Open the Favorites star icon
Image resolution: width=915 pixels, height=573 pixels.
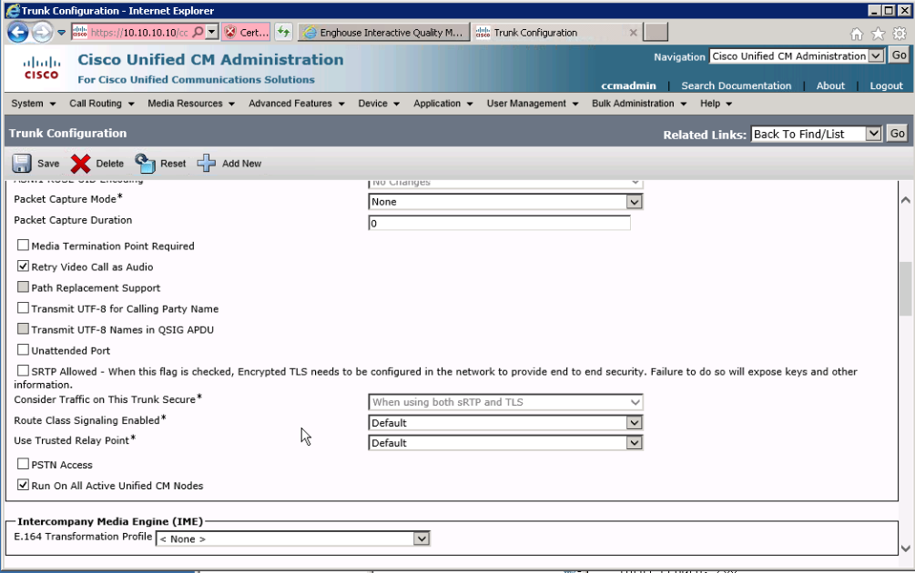pyautogui.click(x=879, y=34)
